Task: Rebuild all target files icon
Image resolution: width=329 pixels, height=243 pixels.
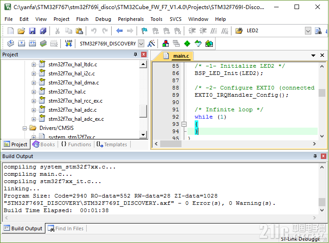Action: coord(32,44)
